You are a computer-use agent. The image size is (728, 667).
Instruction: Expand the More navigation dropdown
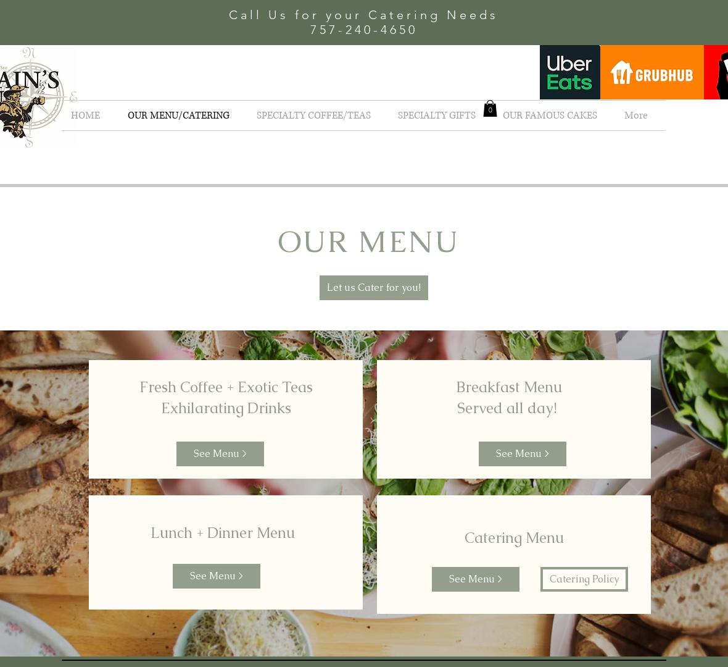[x=635, y=115]
